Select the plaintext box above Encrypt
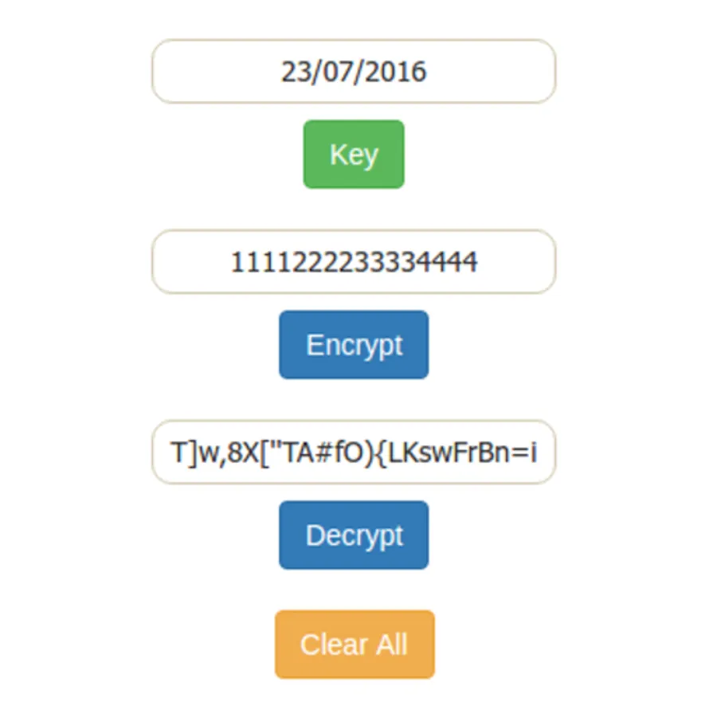717x717 pixels. click(354, 261)
